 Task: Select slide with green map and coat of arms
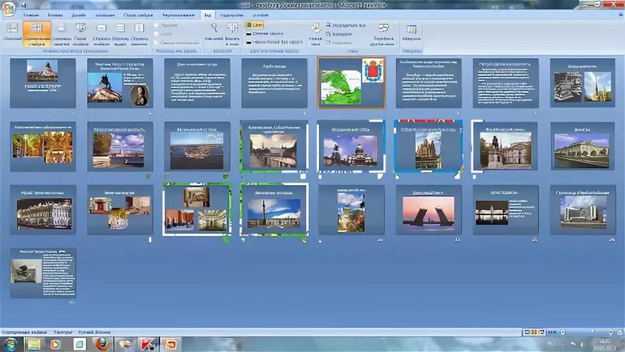[351, 83]
